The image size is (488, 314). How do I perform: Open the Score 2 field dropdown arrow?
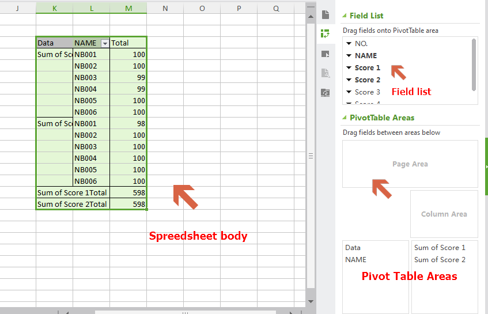[x=349, y=80]
